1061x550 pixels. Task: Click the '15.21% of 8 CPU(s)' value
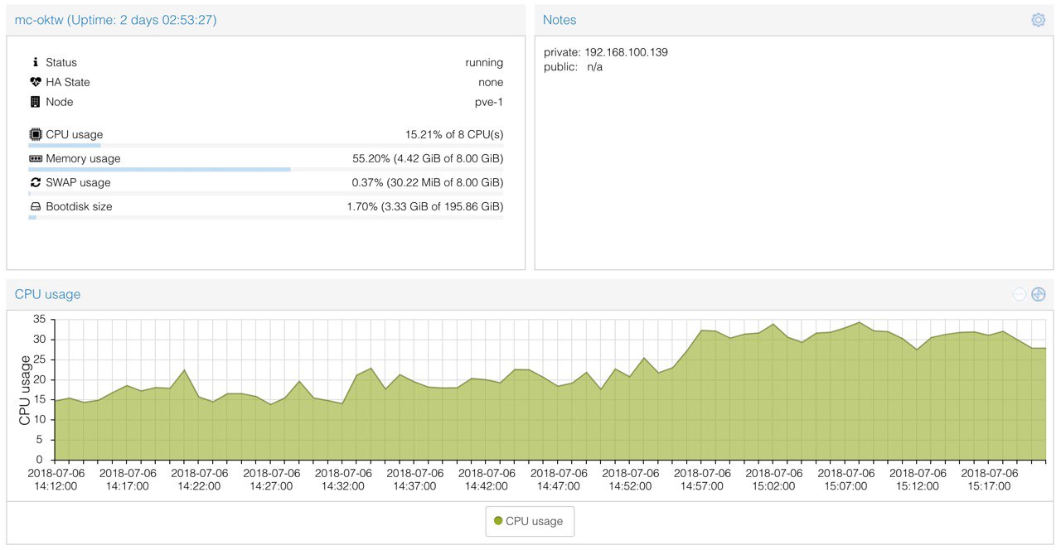click(x=454, y=134)
